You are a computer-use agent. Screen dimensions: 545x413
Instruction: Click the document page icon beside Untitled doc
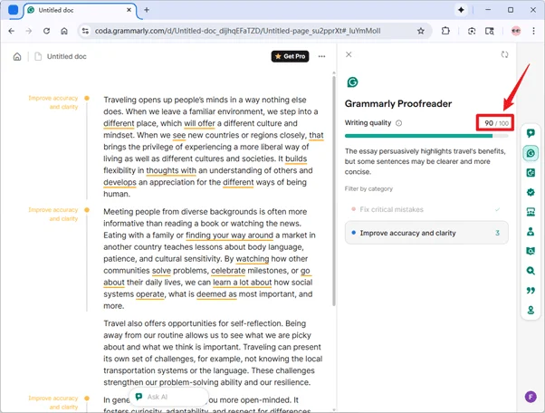click(x=38, y=56)
